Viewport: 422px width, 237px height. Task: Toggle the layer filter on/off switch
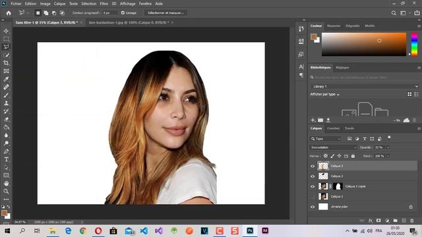[x=389, y=138]
